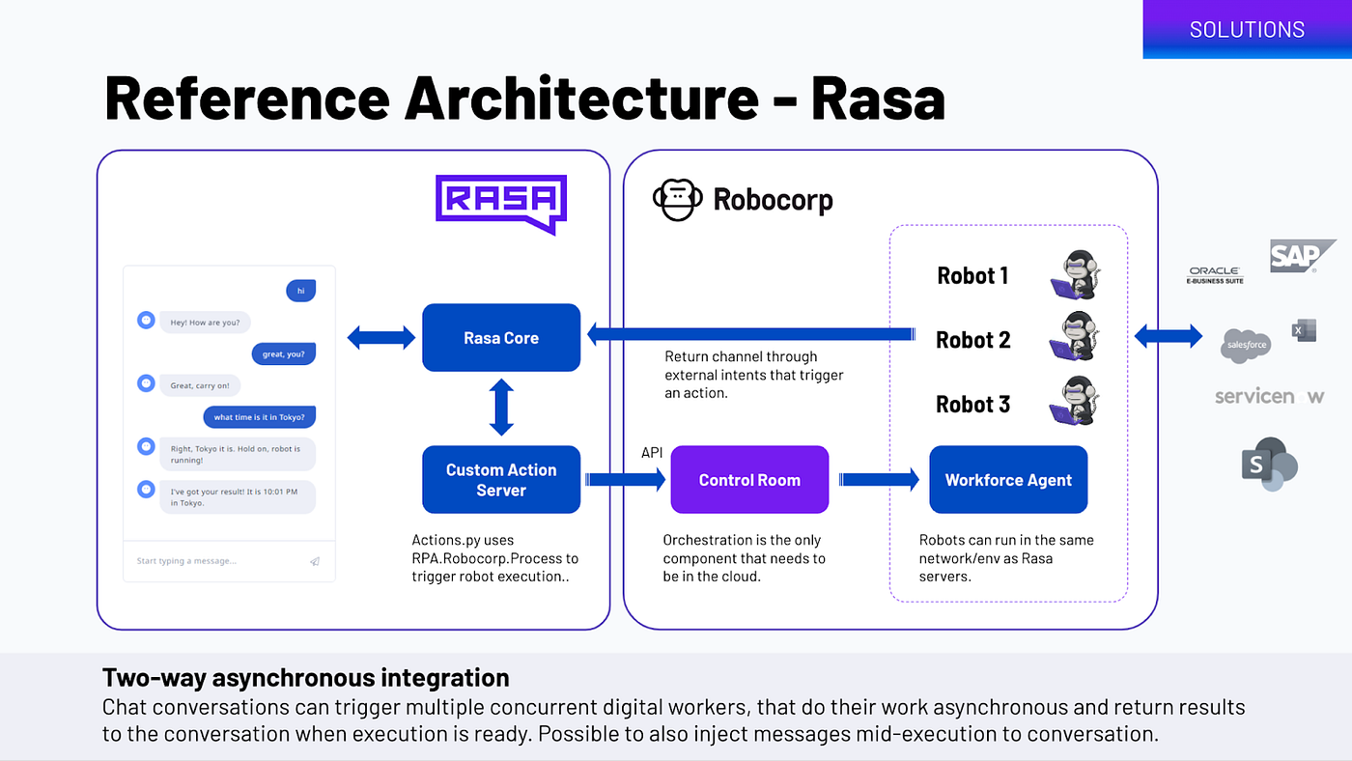Select the Robot 2 monkey icon
This screenshot has height=761, width=1352.
[1076, 338]
